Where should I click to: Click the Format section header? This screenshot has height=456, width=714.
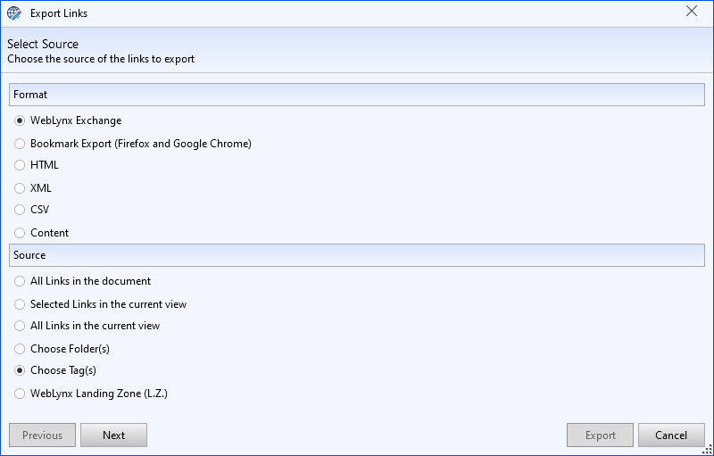click(x=356, y=95)
